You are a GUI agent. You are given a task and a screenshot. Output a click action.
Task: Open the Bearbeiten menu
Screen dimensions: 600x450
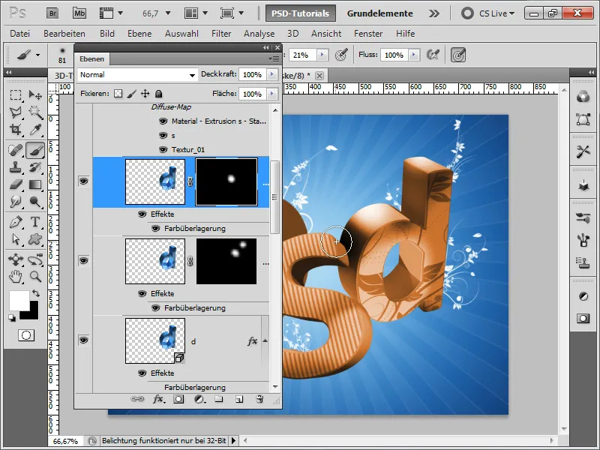pyautogui.click(x=64, y=34)
